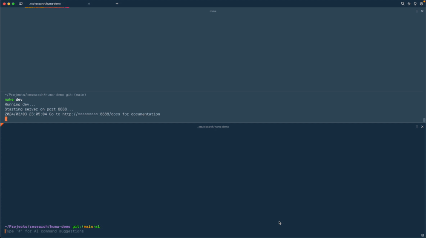This screenshot has height=238, width=426.
Task: Open the Warp Drive panel icon
Action: (x=20, y=3)
